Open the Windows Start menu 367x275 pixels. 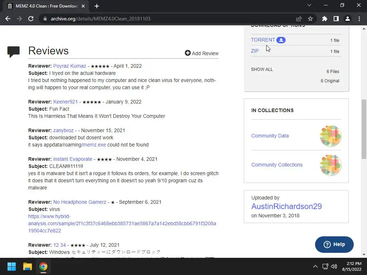[11, 266]
